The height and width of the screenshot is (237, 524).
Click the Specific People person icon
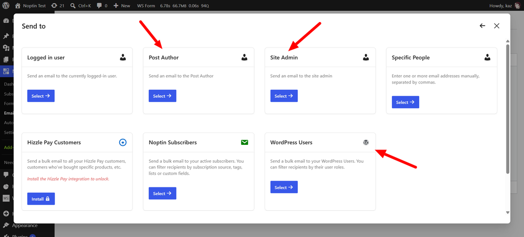(487, 57)
